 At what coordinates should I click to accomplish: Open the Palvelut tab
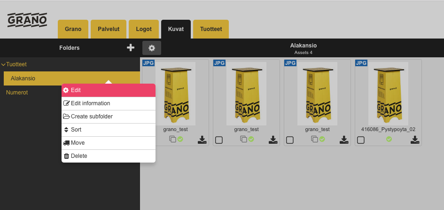[x=109, y=29]
